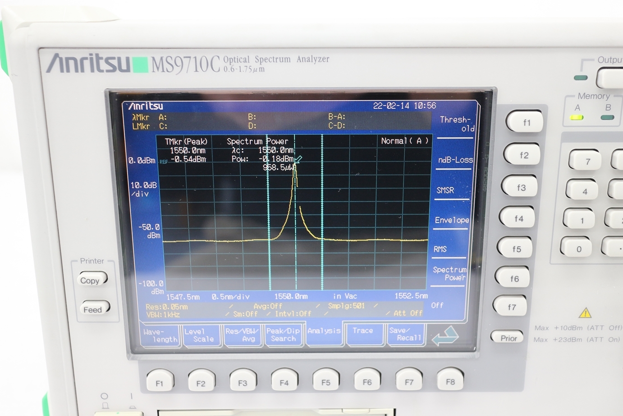The image size is (623, 416).
Task: Open the Peak/Dip Search menu tab
Action: click(283, 334)
